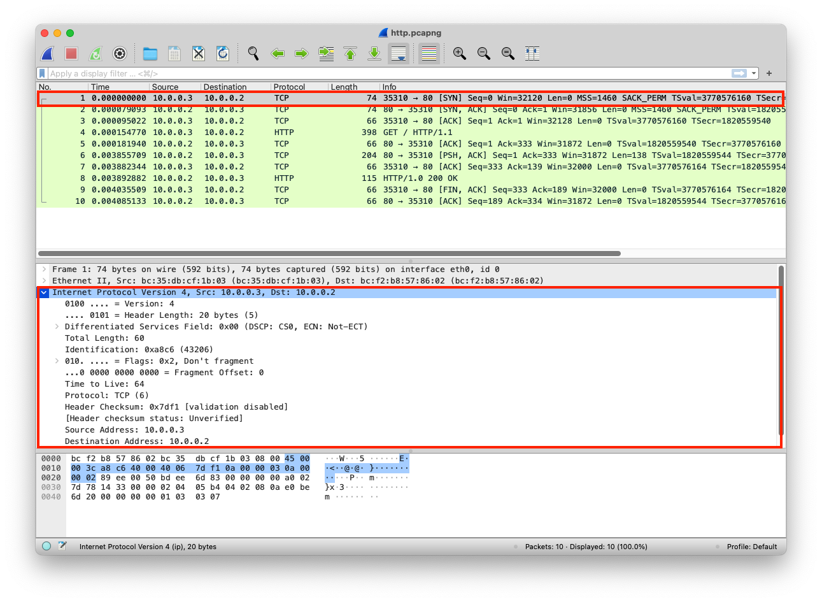Add a filter button with the plus control
The height and width of the screenshot is (602, 822).
coord(769,73)
